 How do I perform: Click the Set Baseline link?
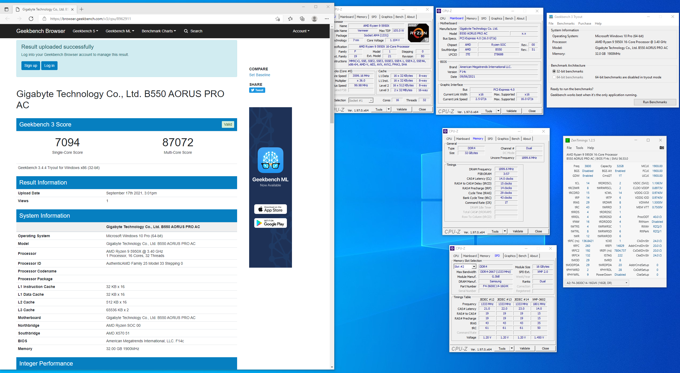[x=260, y=75]
